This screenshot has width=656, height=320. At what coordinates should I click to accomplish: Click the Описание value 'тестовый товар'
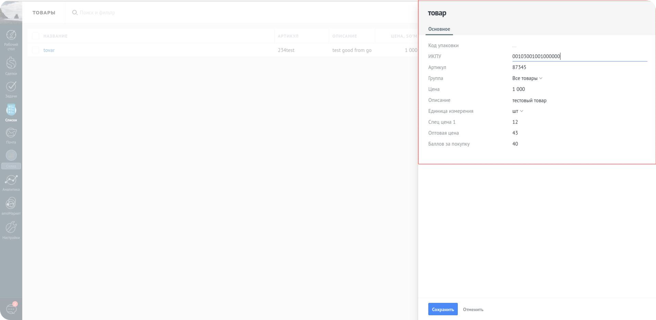point(529,101)
